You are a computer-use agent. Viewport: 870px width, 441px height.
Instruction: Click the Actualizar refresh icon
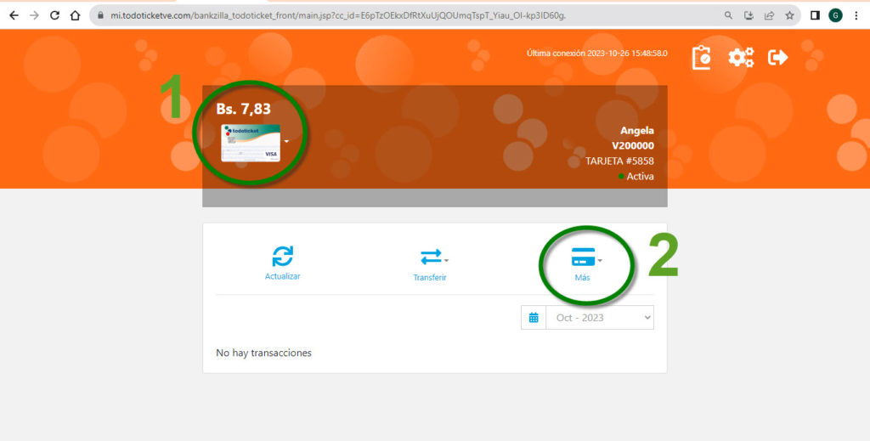click(282, 257)
